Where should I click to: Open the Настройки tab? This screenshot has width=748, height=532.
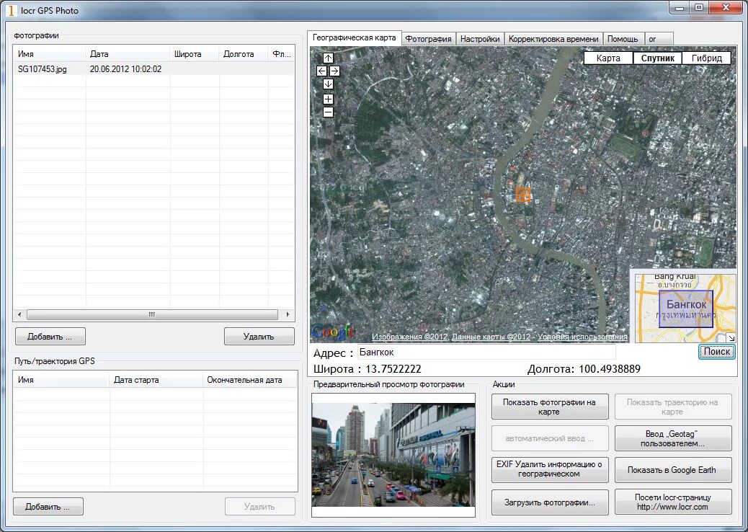point(479,39)
